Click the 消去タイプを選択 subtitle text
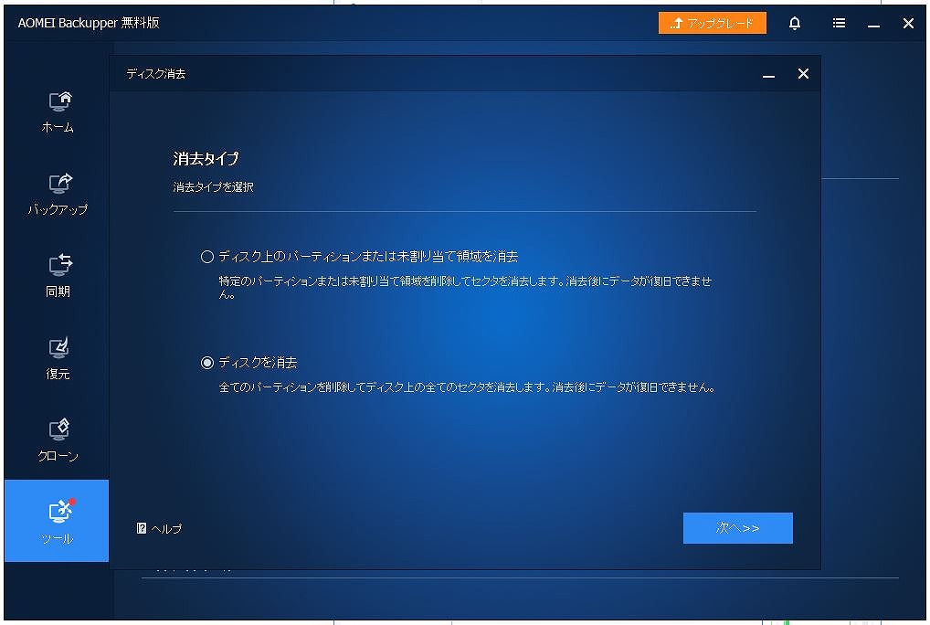 pyautogui.click(x=214, y=186)
